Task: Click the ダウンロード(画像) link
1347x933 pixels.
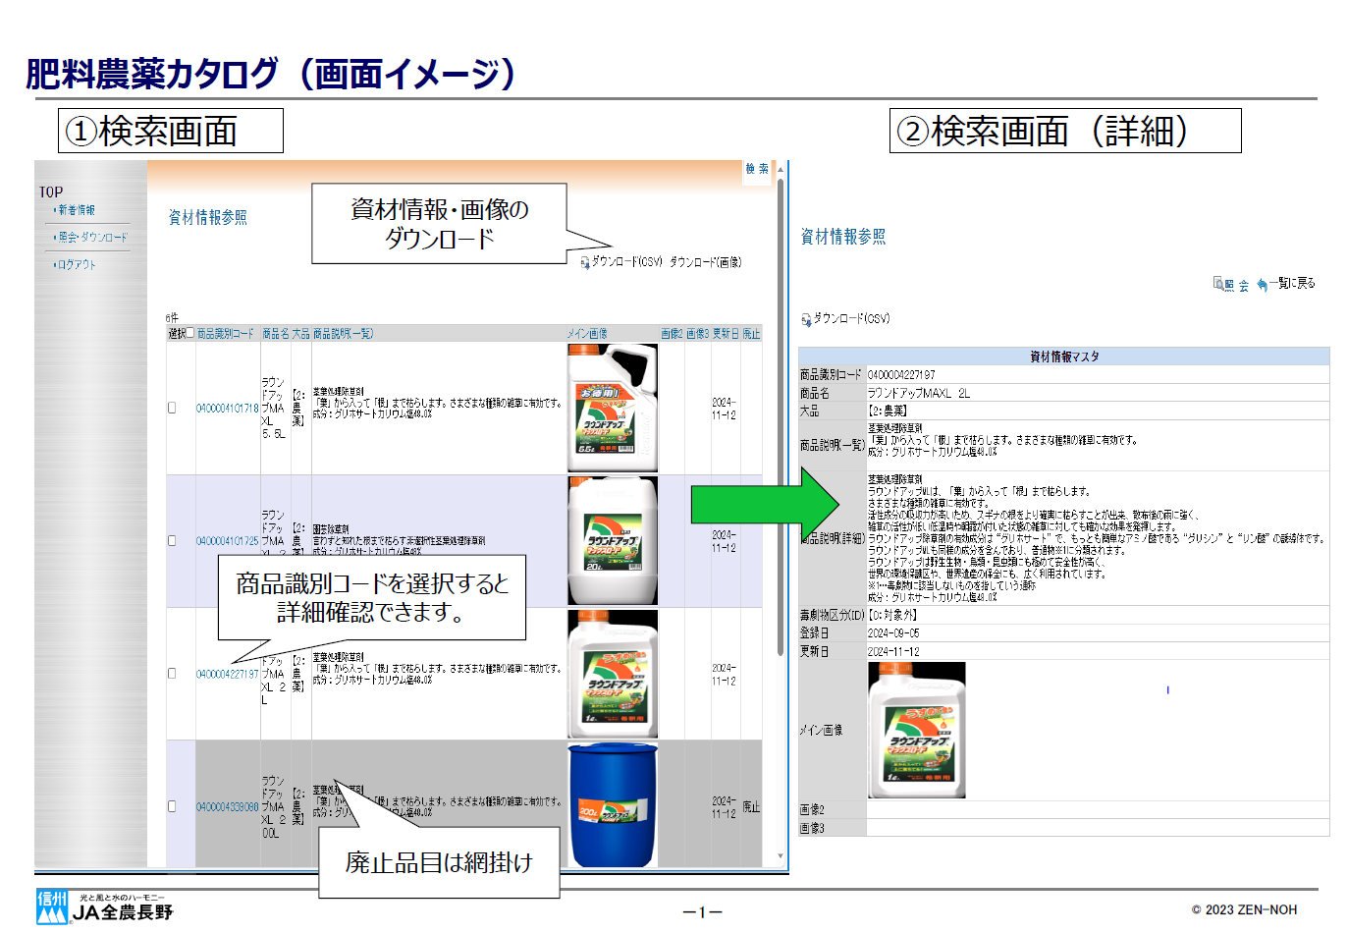Action: pos(706,262)
